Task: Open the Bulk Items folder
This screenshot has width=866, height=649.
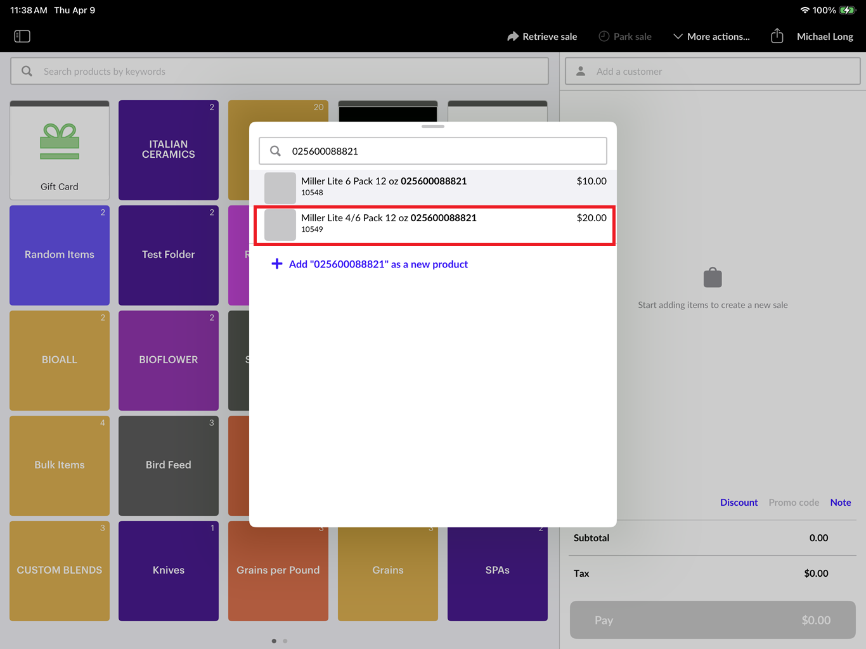Action: coord(60,466)
